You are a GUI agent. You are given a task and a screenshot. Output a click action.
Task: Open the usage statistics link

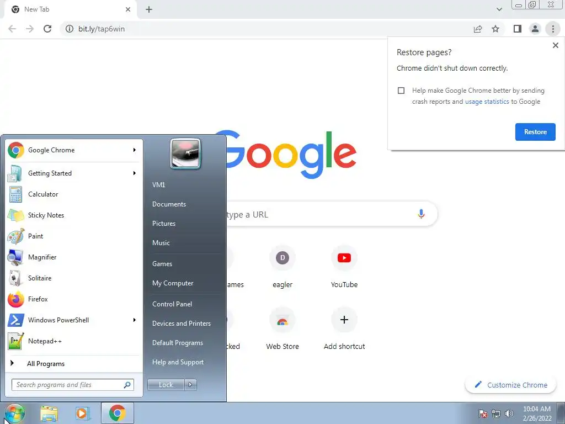pyautogui.click(x=487, y=102)
